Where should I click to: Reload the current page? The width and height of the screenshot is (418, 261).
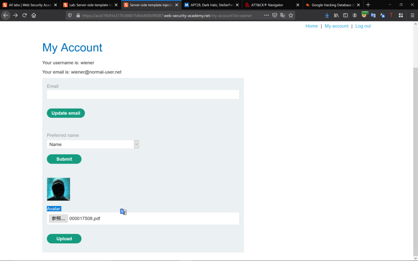point(24,15)
